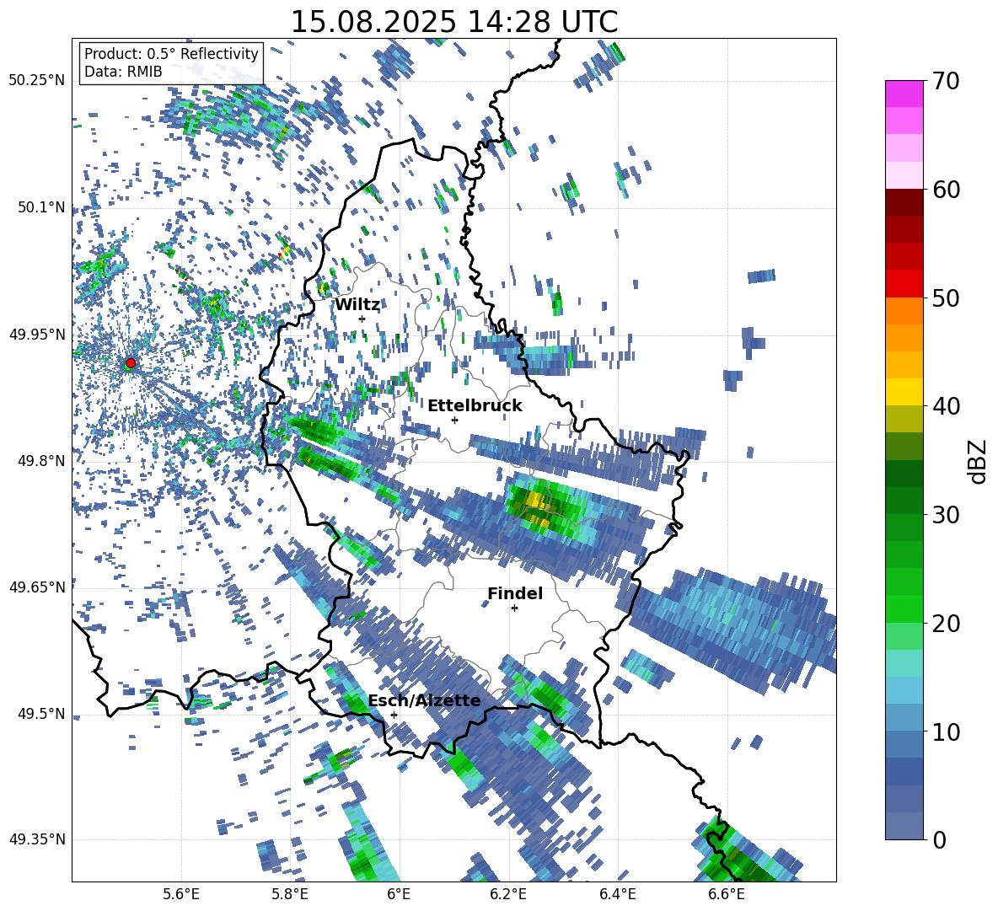Click the 70 value on the colorbar
Viewport: 998px width, 911px height.
pos(946,81)
